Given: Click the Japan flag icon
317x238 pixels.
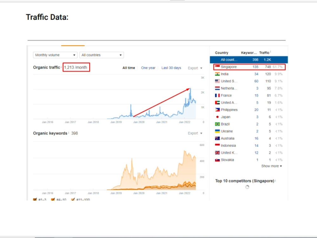Looking at the screenshot, I should [x=217, y=117].
